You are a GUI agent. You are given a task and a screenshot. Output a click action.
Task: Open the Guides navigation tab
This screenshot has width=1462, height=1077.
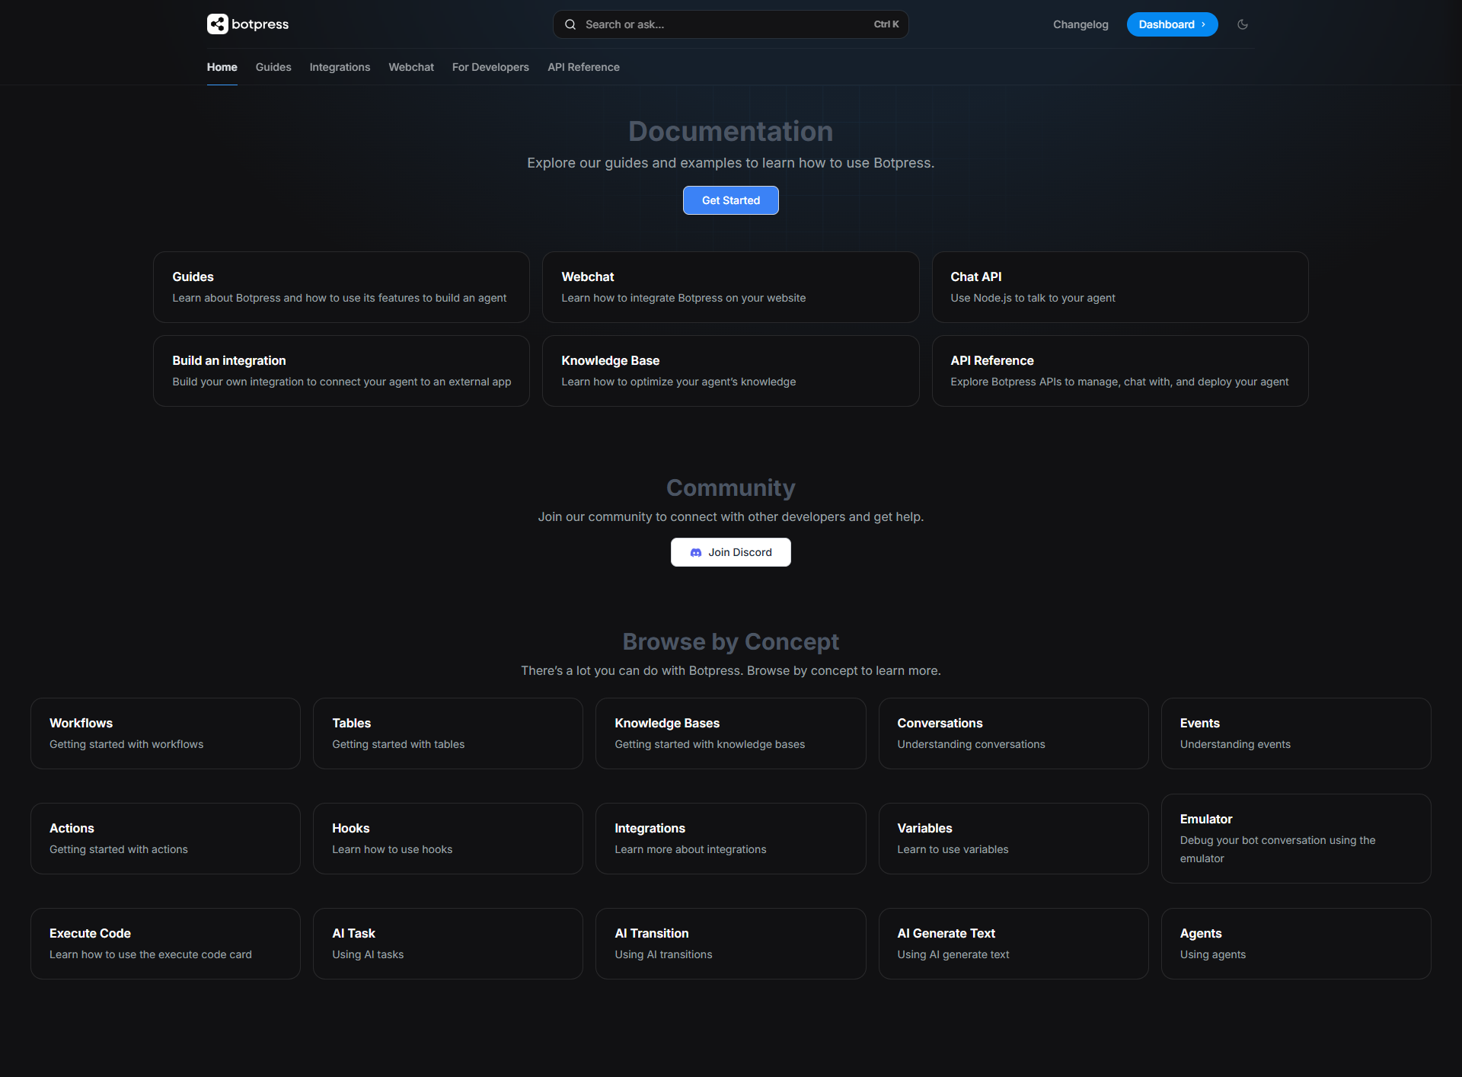point(273,67)
